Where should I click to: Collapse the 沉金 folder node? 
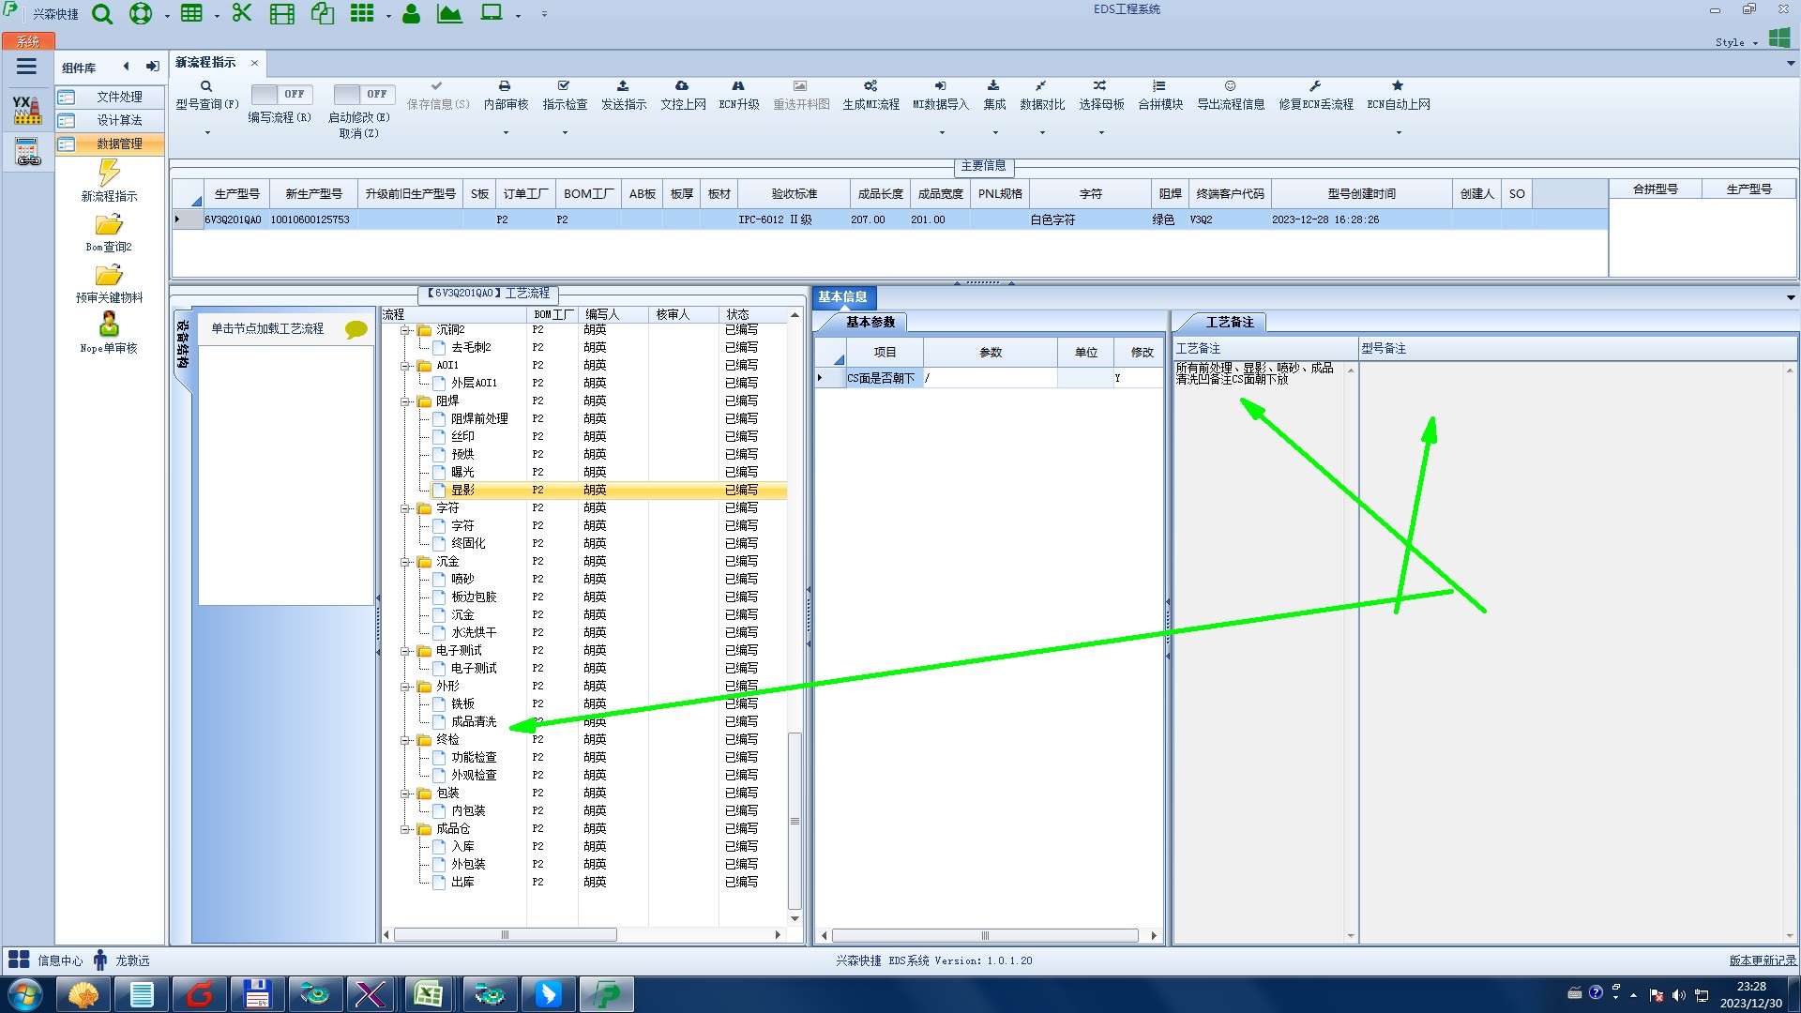[406, 562]
